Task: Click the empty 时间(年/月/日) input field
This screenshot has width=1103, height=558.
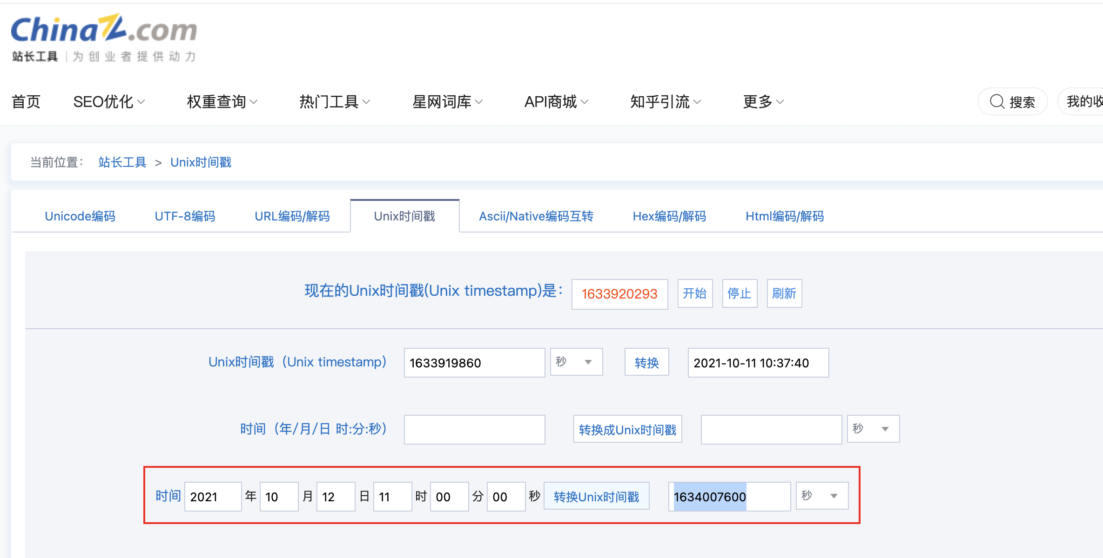Action: 474,430
